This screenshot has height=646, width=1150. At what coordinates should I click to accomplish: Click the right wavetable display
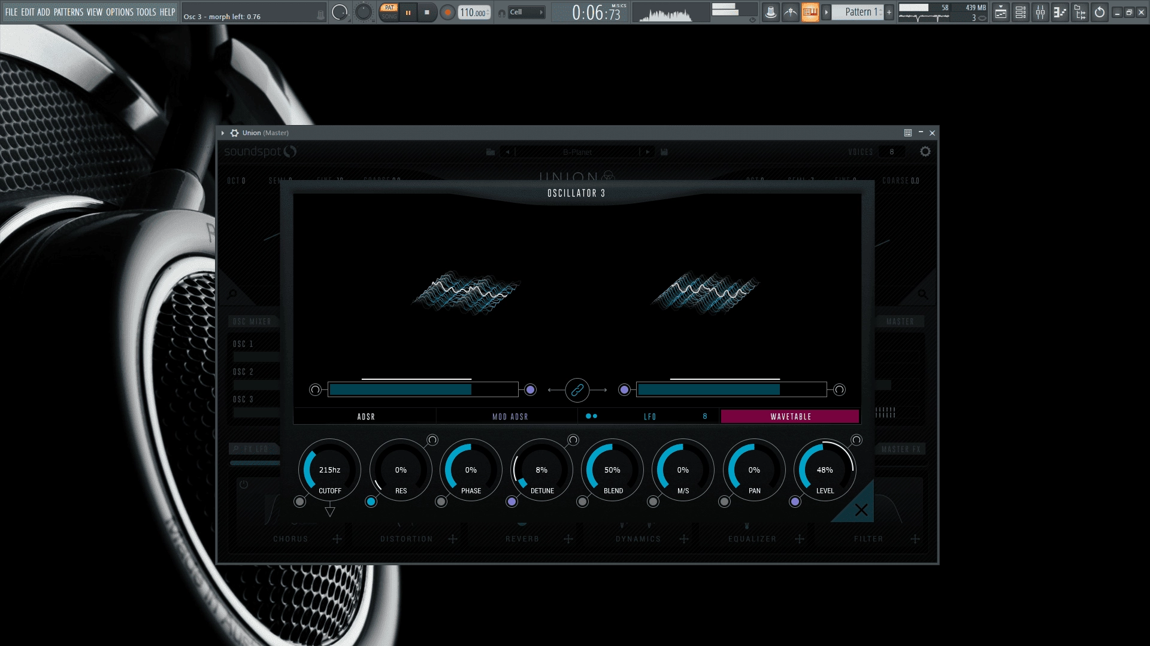point(706,292)
